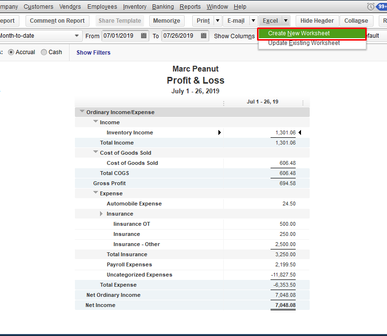Open the Banking menu
The width and height of the screenshot is (387, 336).
pyautogui.click(x=163, y=7)
